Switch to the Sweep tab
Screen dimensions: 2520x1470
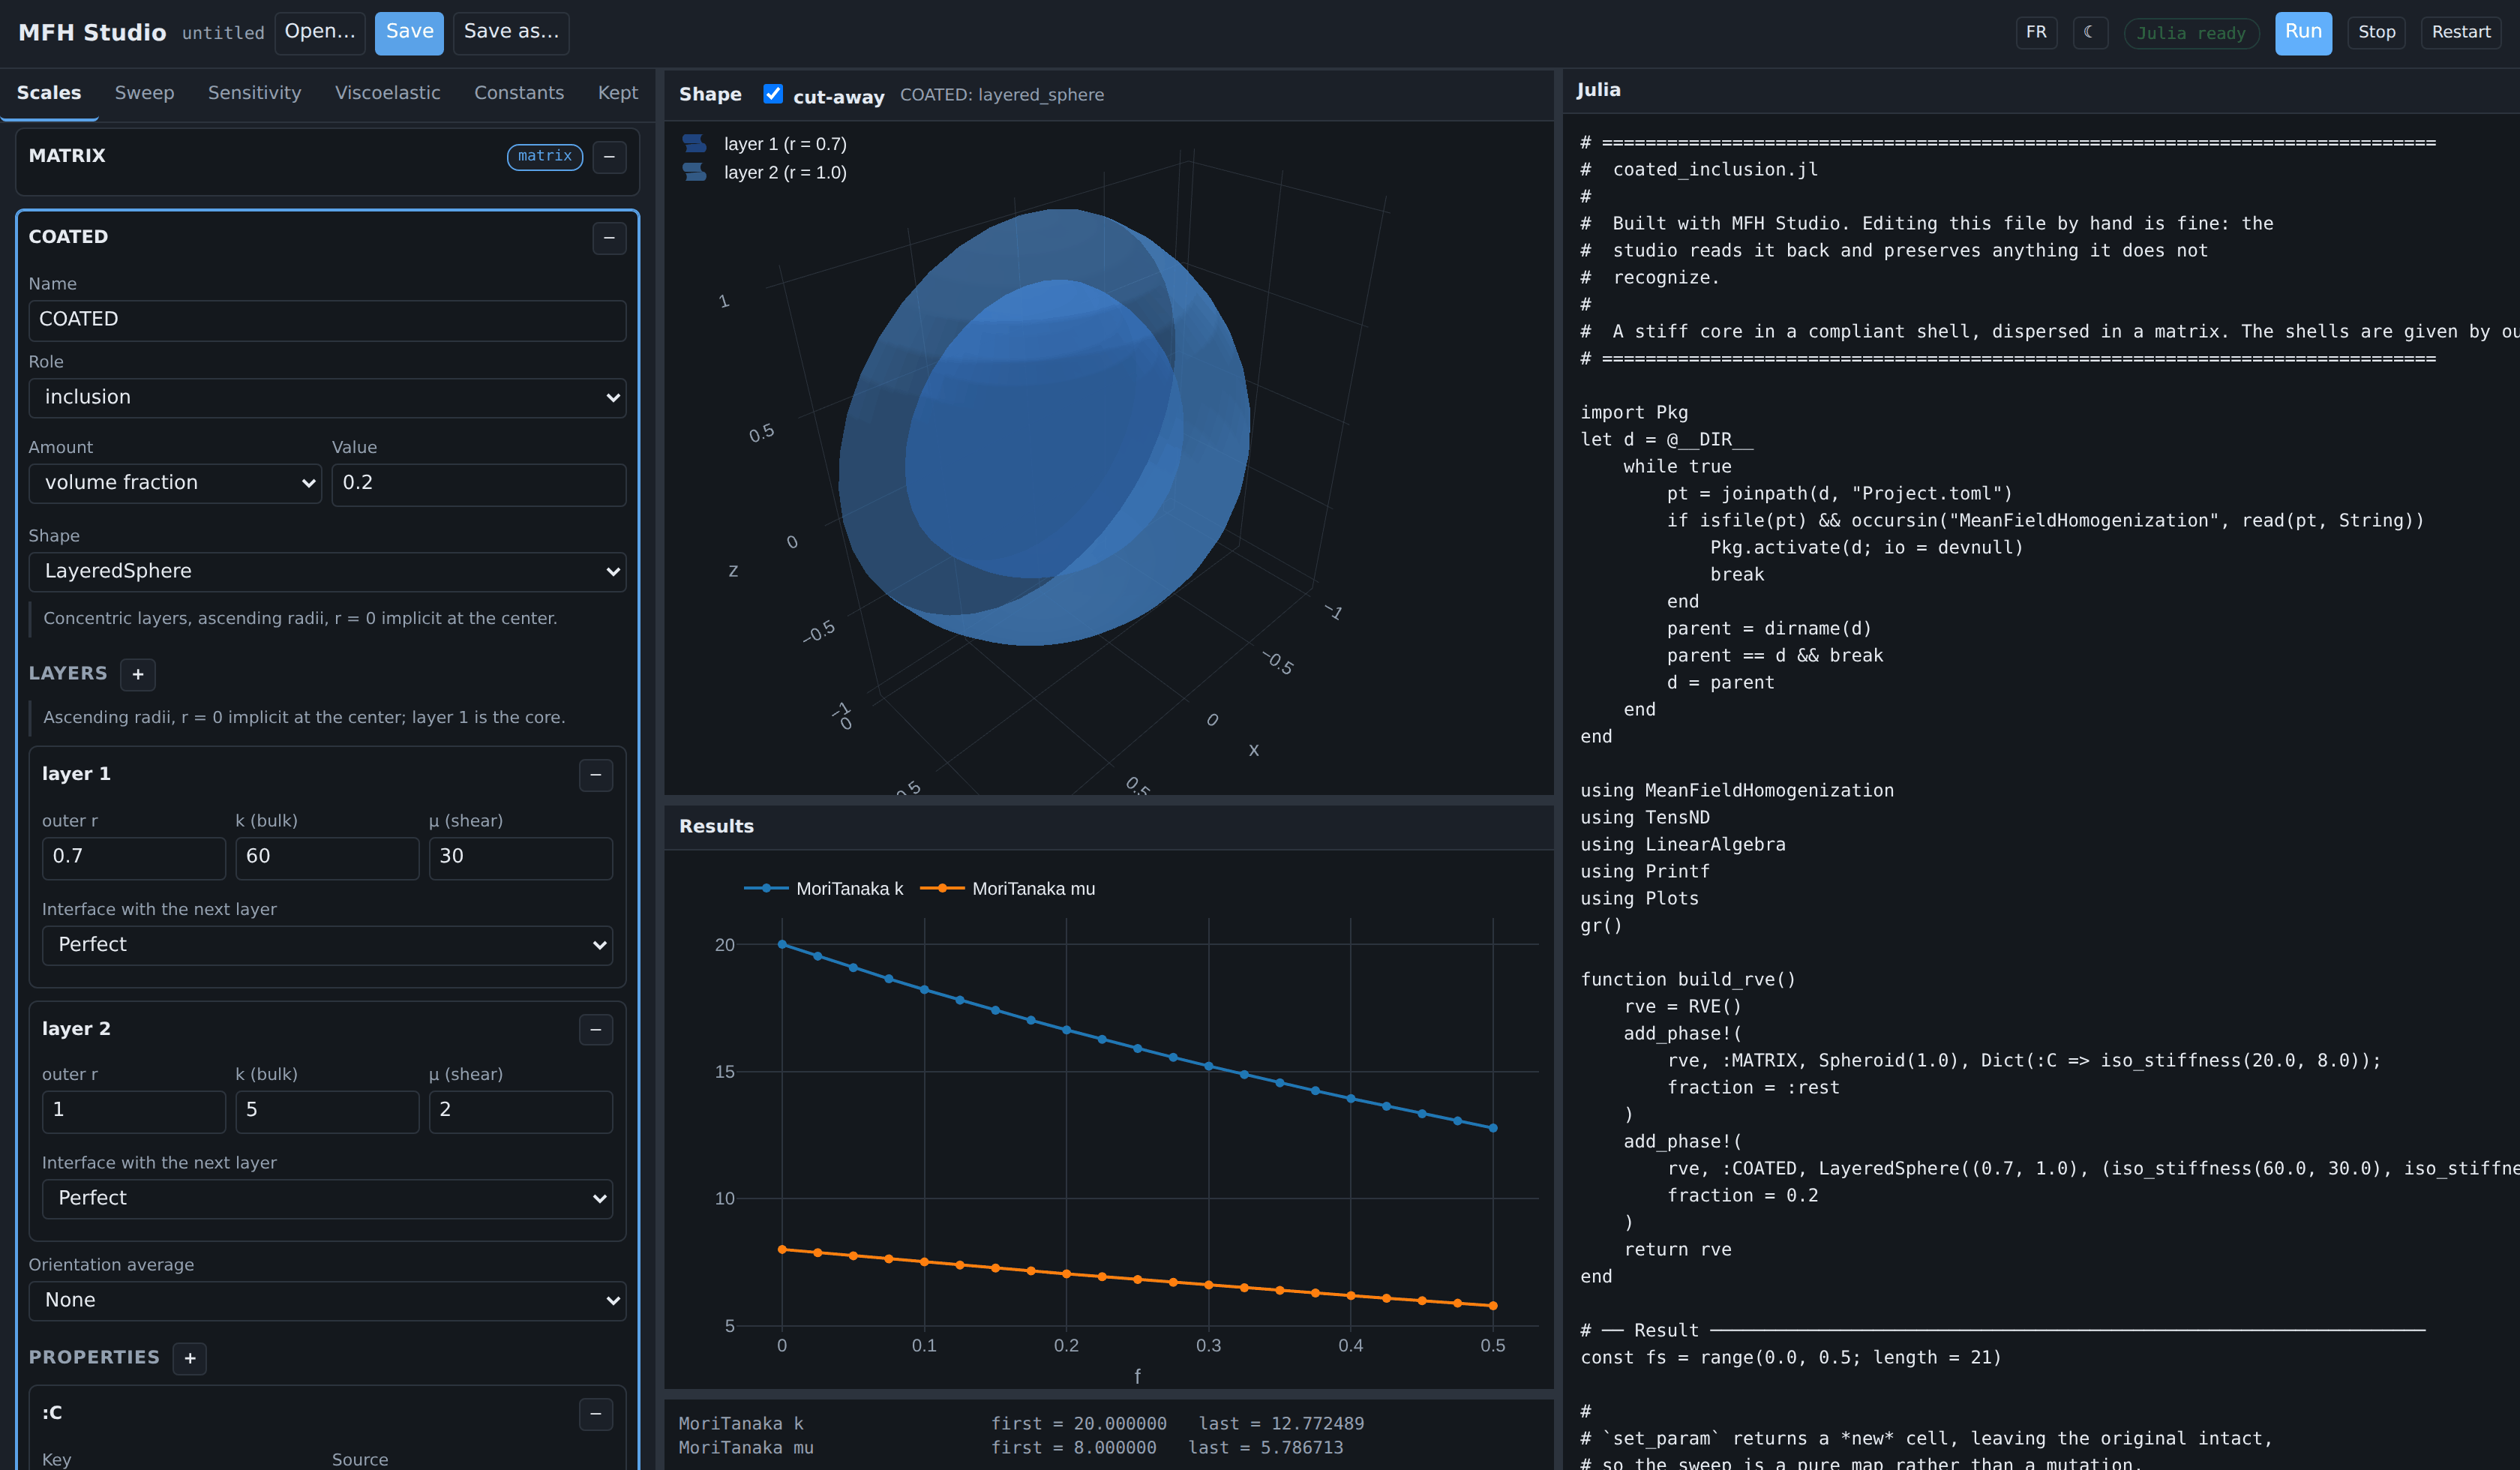pyautogui.click(x=144, y=93)
